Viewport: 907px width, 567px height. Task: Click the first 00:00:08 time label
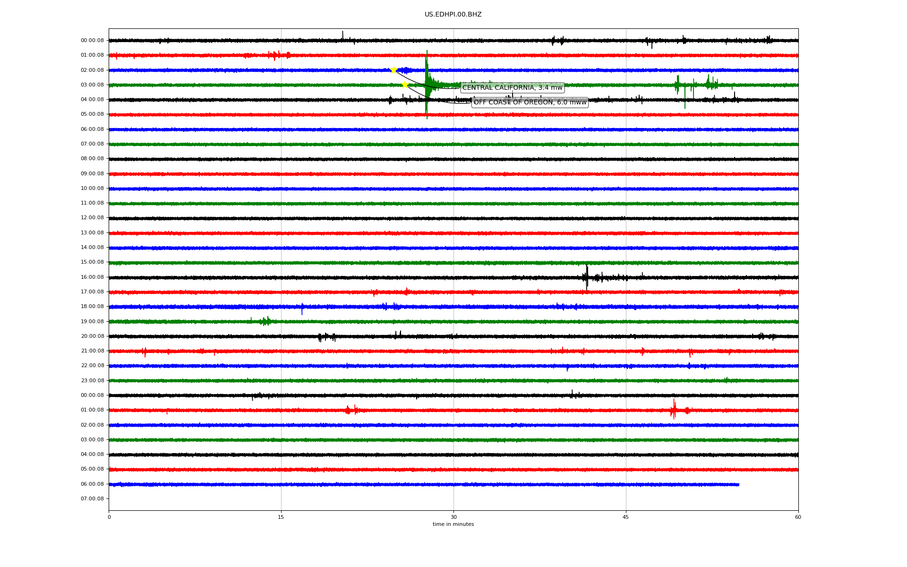(92, 40)
